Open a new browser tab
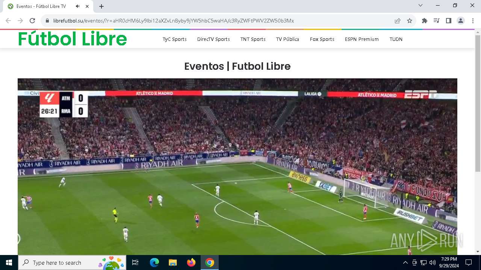The height and width of the screenshot is (270, 481). pyautogui.click(x=101, y=6)
